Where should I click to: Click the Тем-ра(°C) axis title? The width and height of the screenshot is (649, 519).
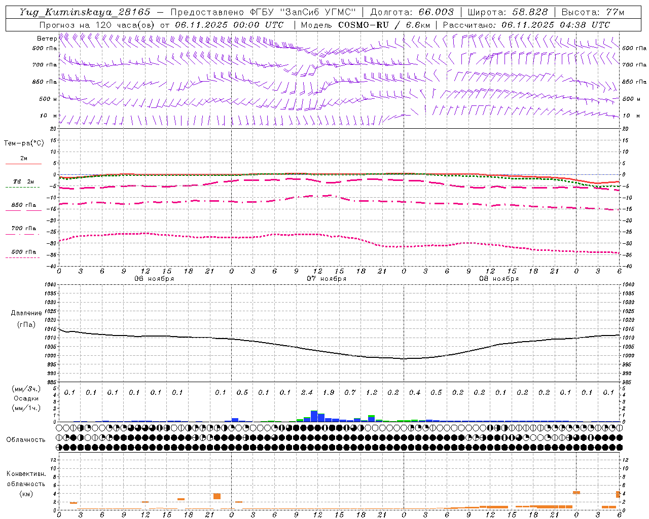pos(24,143)
